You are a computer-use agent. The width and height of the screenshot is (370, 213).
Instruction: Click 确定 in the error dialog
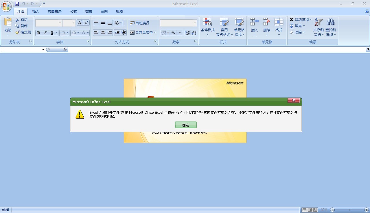186,125
